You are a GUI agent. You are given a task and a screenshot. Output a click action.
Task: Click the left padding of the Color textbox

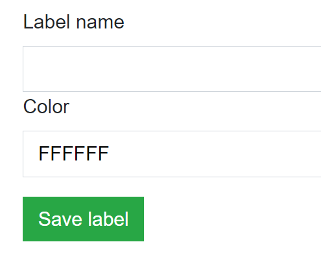[x=30, y=154]
